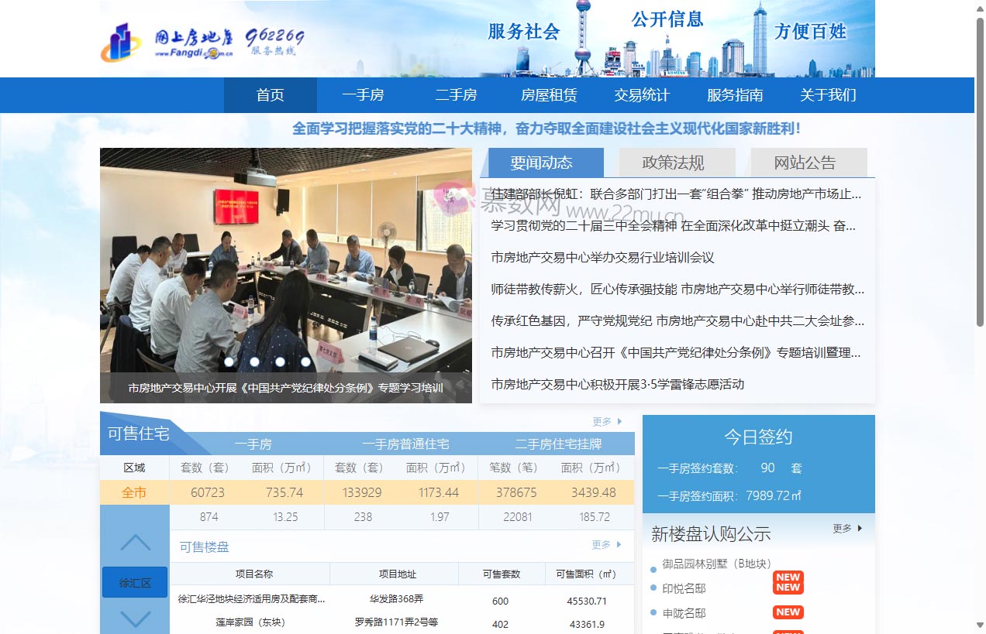Select the fourth carousel indicator dot
The image size is (986, 634).
pyautogui.click(x=305, y=361)
